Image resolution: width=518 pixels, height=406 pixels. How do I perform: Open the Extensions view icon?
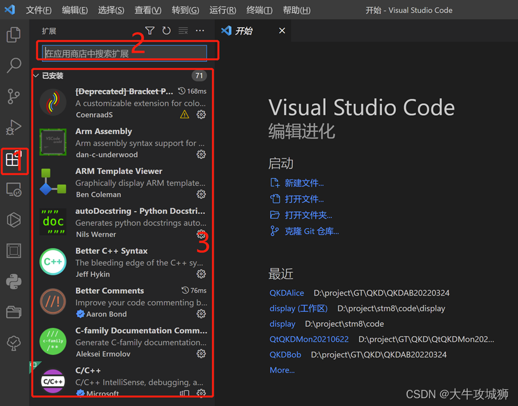14,160
